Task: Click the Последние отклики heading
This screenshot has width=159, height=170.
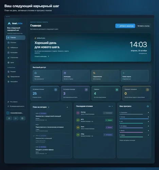Action: click(84, 106)
